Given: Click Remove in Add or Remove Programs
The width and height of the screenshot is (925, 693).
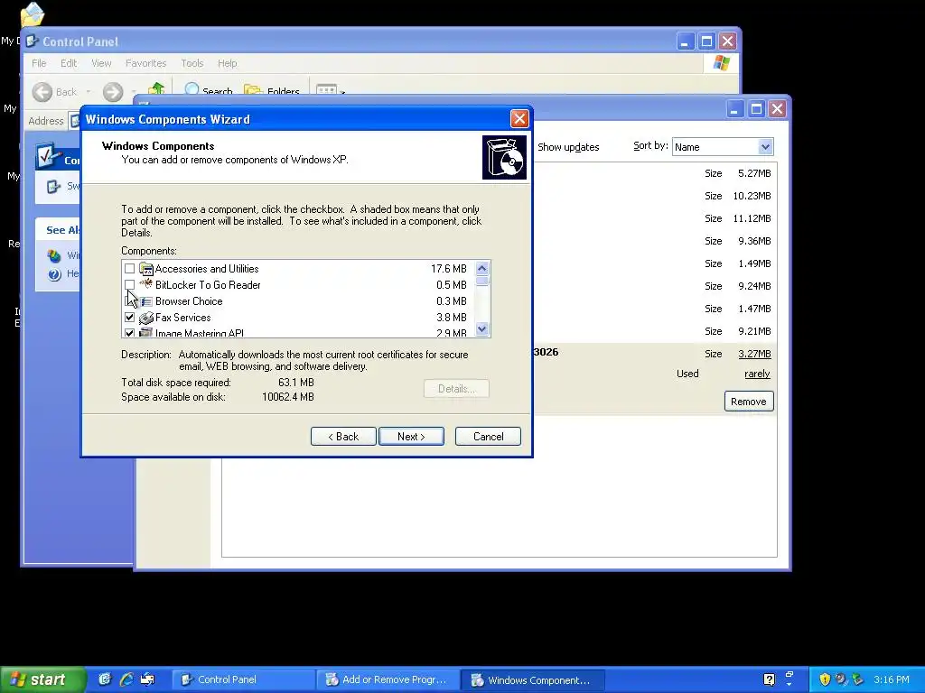Looking at the screenshot, I should click(749, 402).
